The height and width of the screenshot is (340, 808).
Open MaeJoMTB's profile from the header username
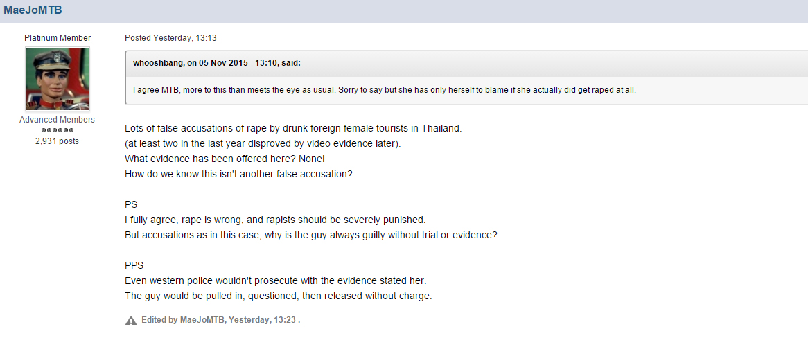click(33, 10)
